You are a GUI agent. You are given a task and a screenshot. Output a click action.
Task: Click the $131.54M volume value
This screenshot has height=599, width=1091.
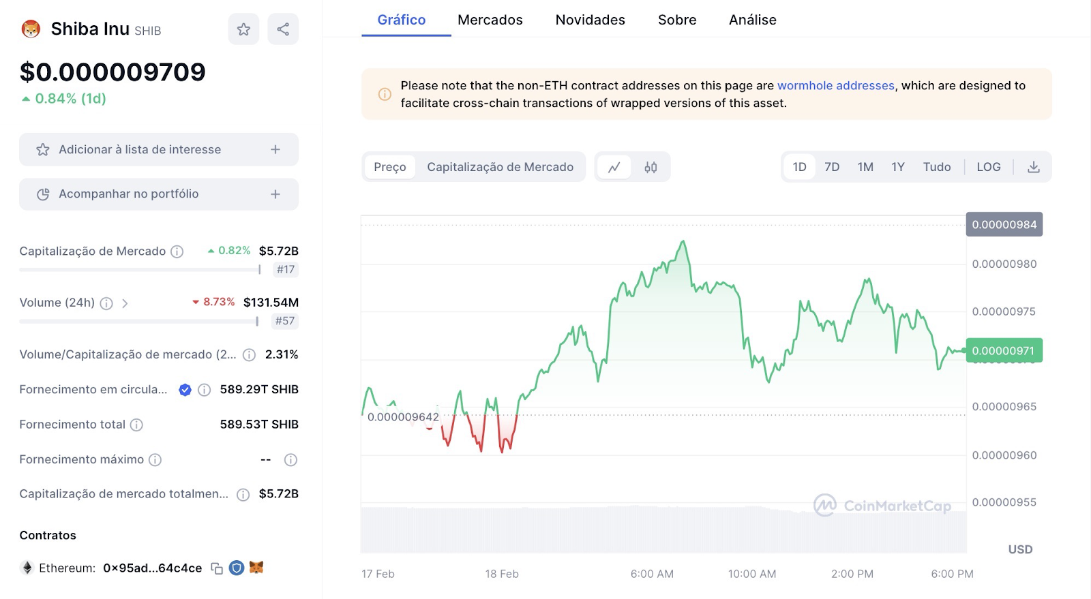tap(271, 303)
